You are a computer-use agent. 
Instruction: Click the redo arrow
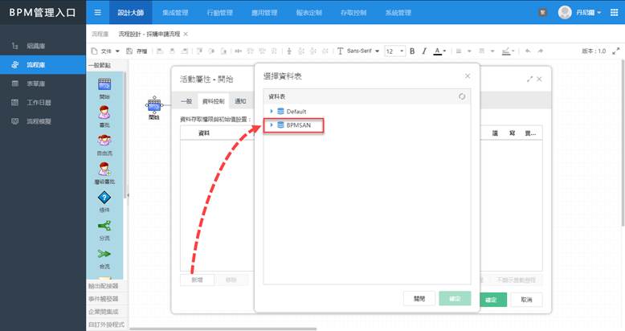pos(540,51)
